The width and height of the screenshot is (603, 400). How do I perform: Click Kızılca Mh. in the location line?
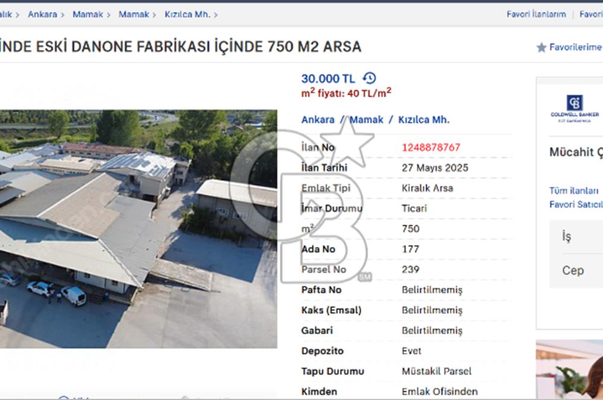point(423,120)
